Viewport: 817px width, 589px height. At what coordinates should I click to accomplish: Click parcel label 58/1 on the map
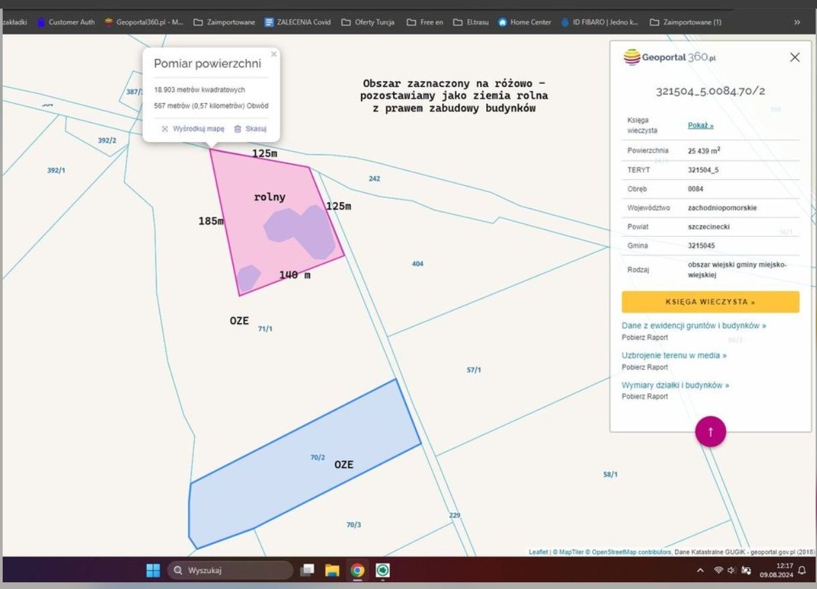pyautogui.click(x=610, y=474)
